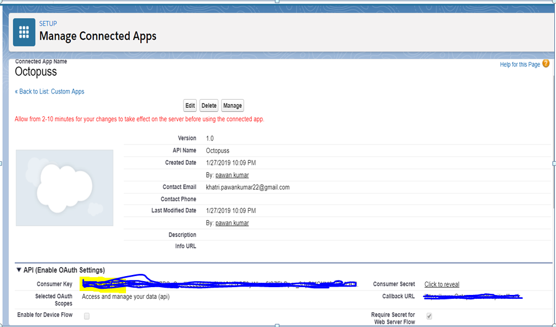
Task: Click 'Access and manage your data (api)' scope
Action: 126,297
